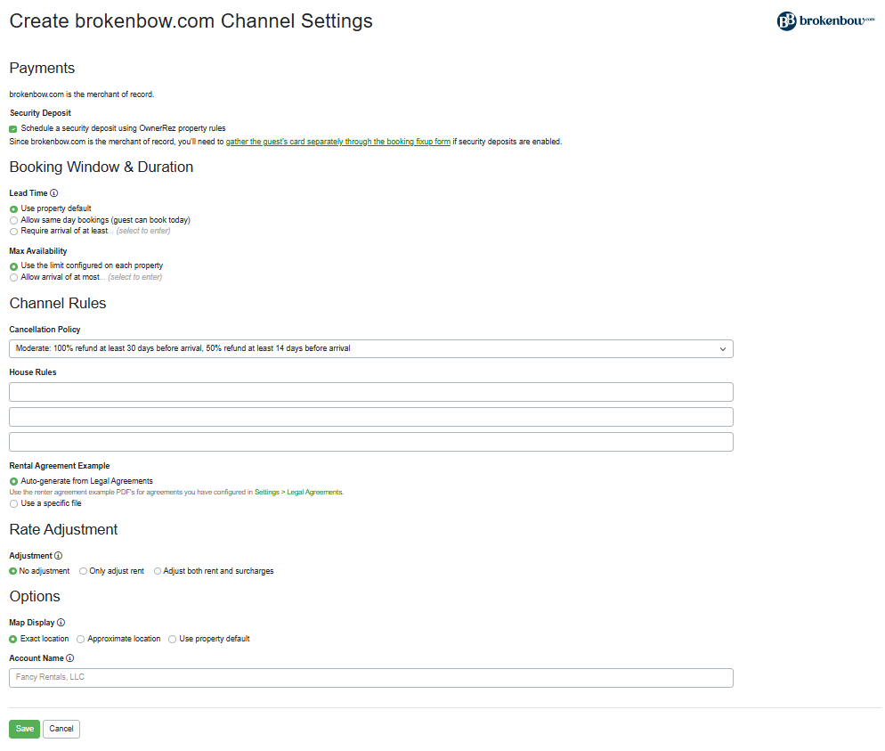The width and height of the screenshot is (885, 751).
Task: Click the Save button
Action: pyautogui.click(x=24, y=729)
